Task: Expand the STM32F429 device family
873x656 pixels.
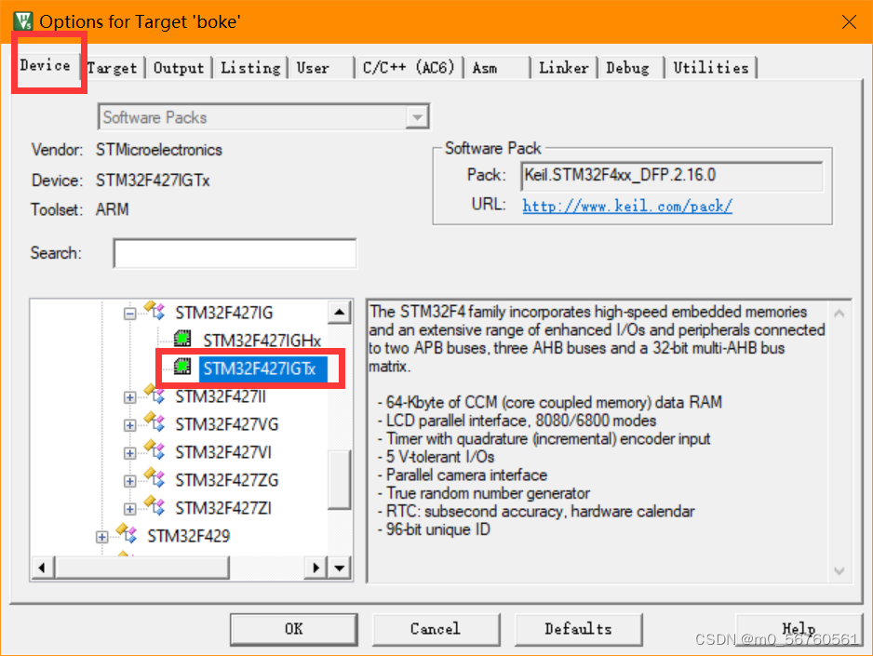Action: [101, 536]
